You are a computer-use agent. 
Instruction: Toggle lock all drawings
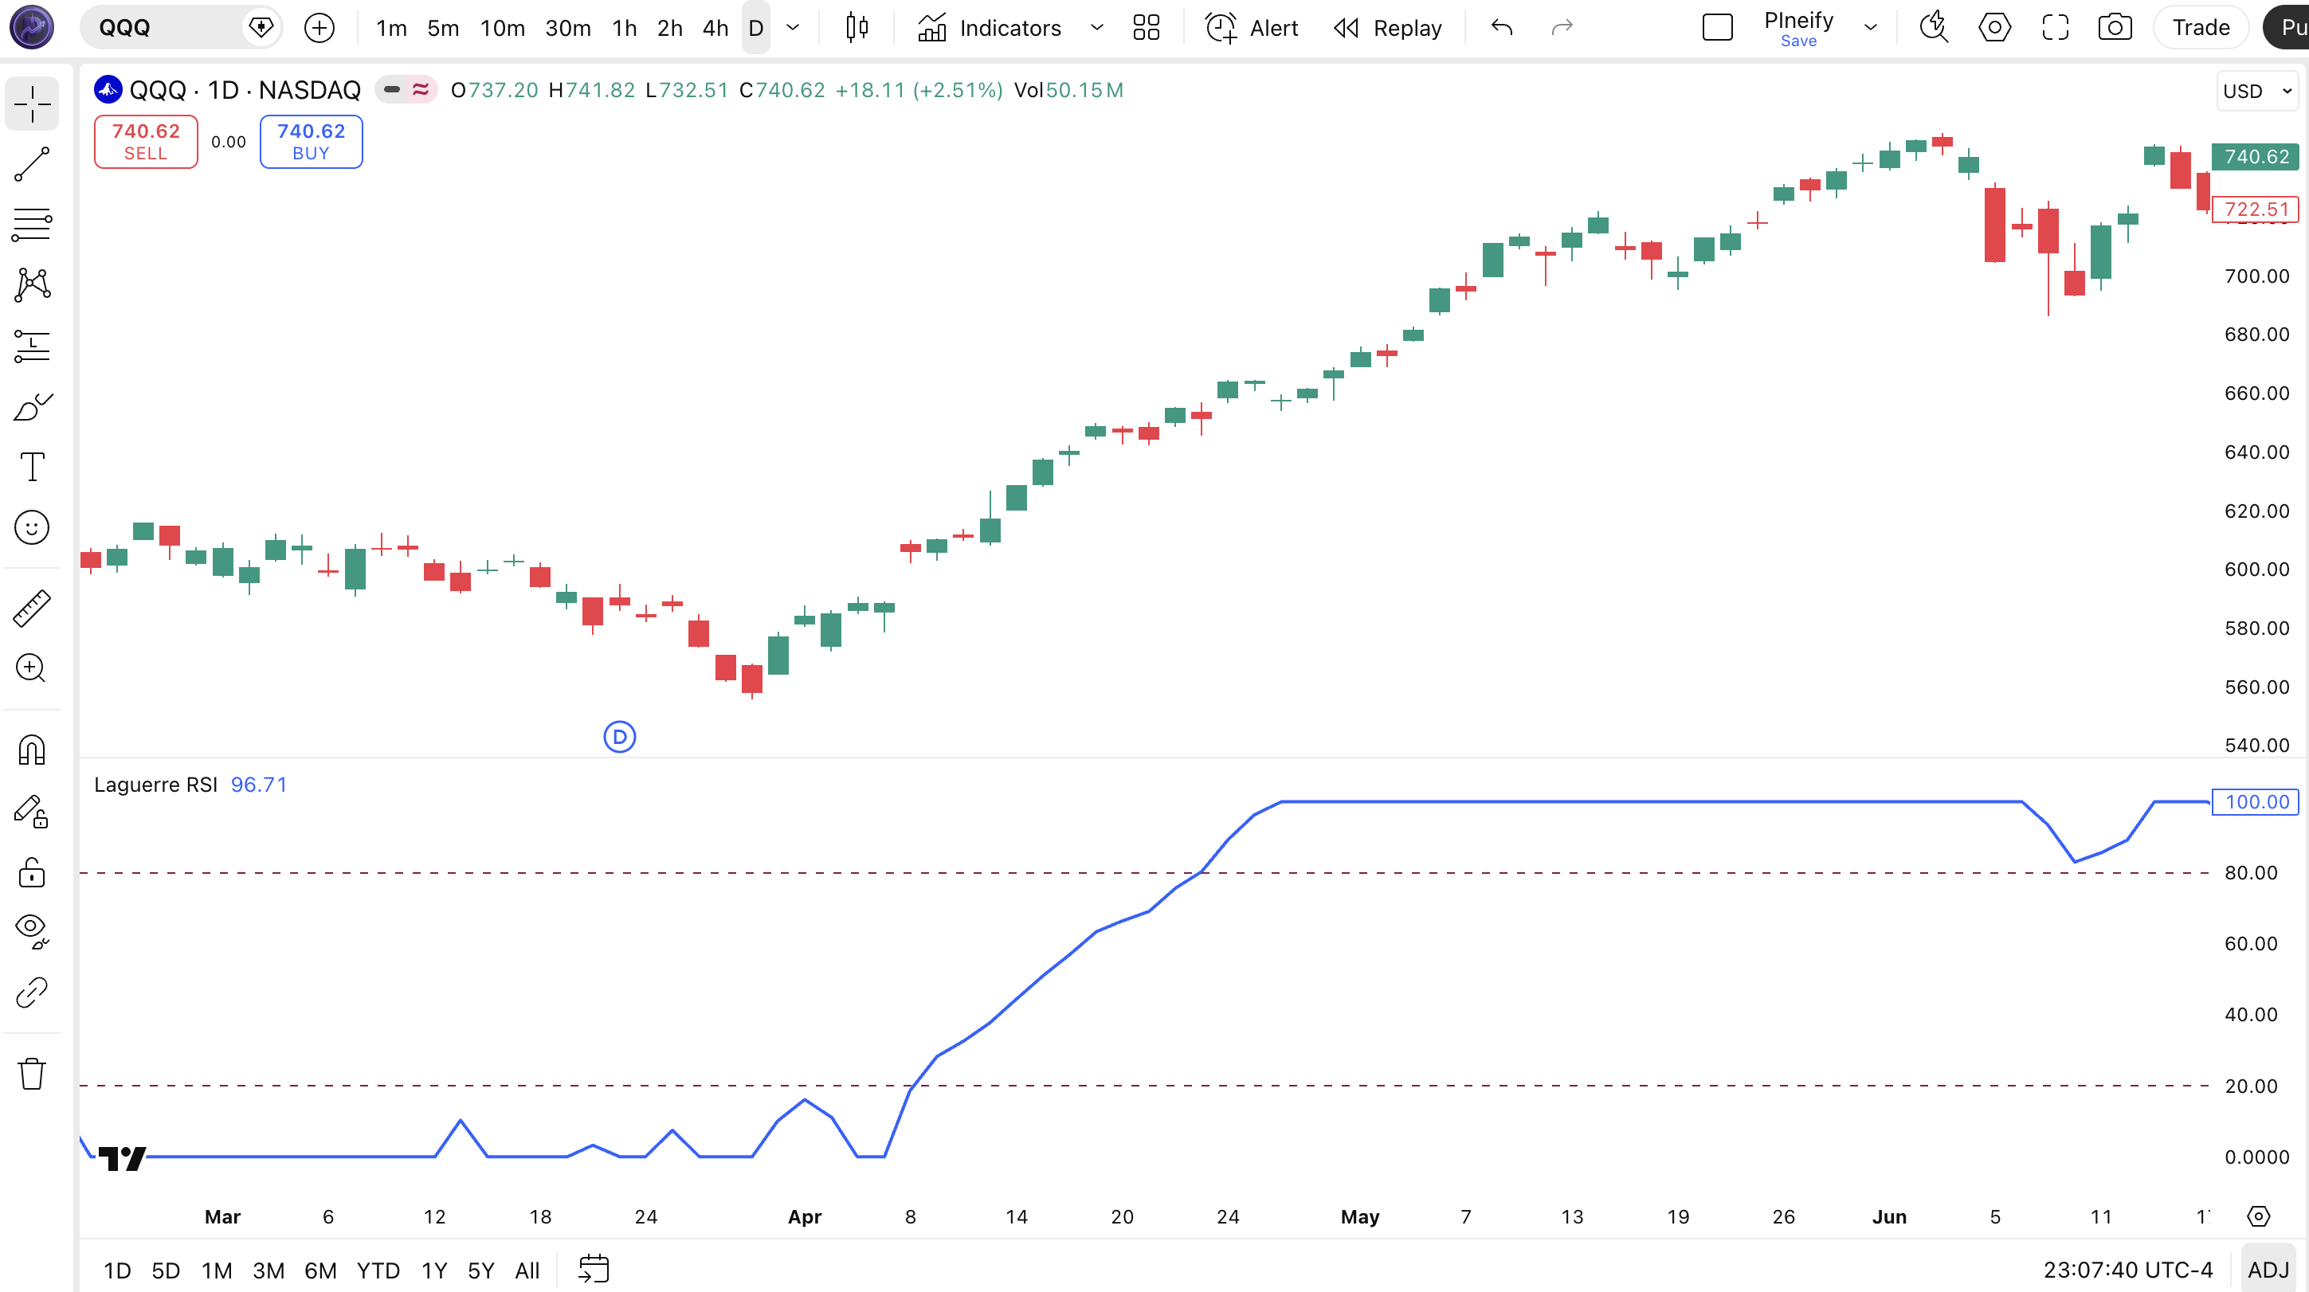[x=32, y=871]
